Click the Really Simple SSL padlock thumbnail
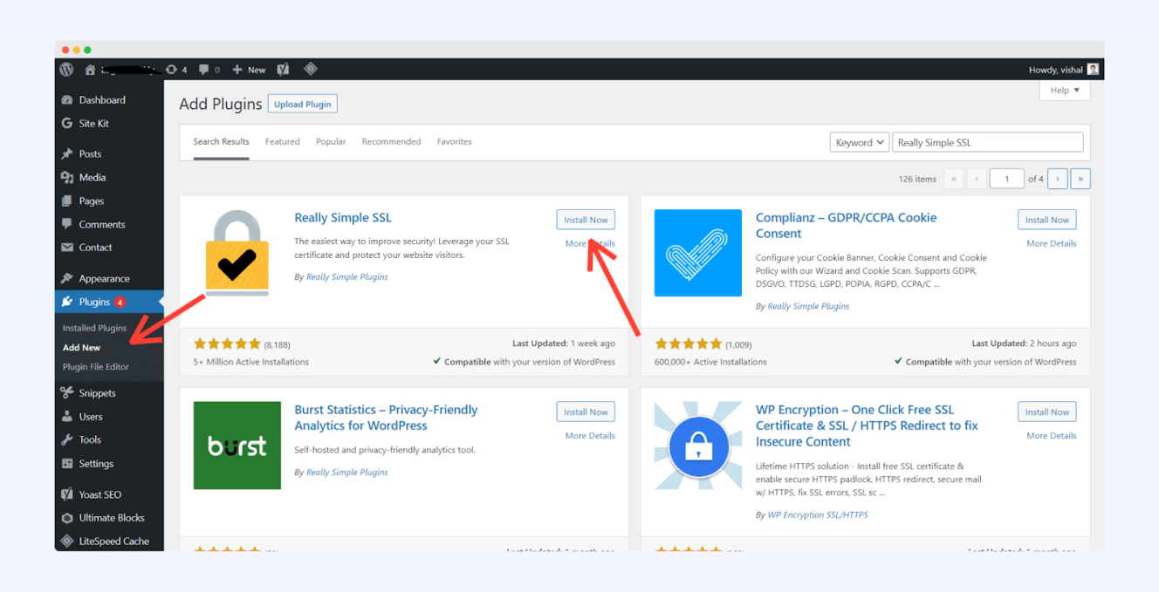 click(x=237, y=254)
